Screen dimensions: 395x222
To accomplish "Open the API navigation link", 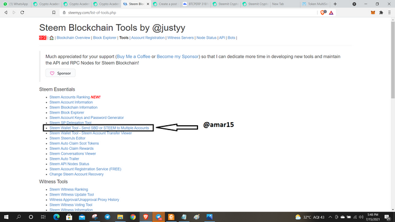I will (222, 38).
